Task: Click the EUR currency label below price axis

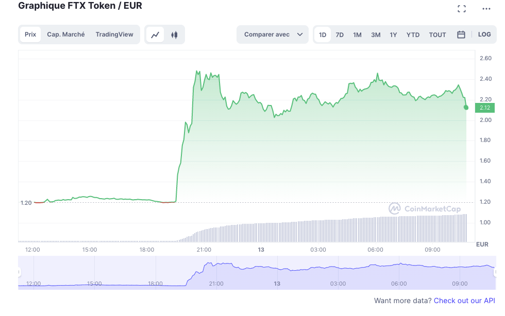Action: point(482,244)
